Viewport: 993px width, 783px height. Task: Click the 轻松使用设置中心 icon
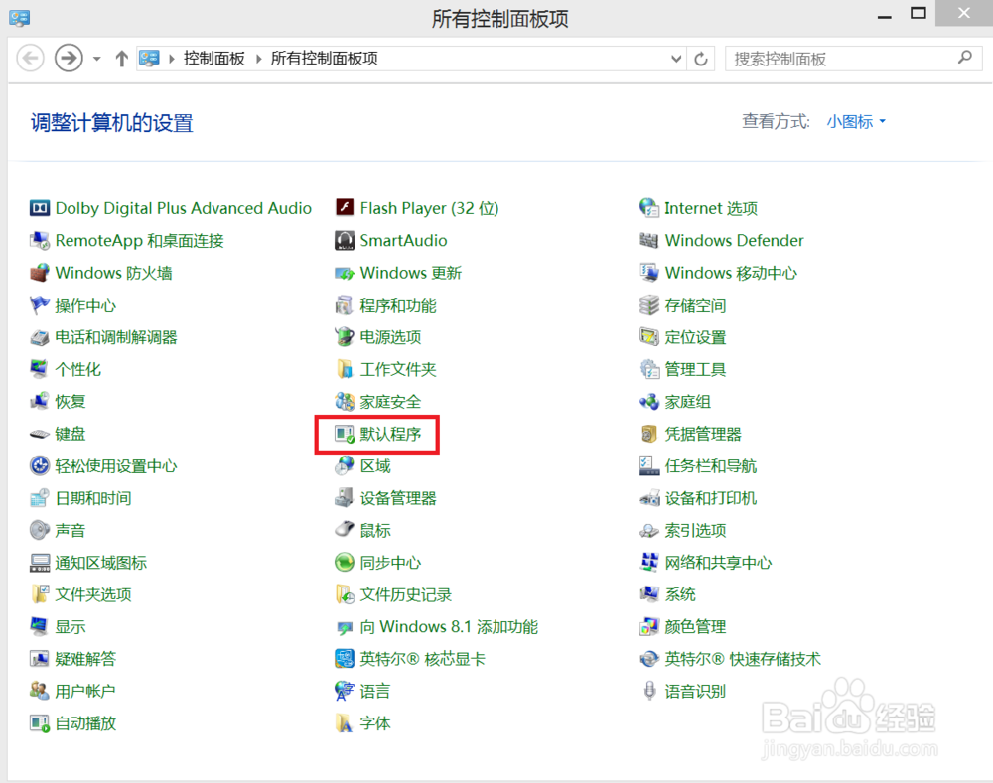coord(40,465)
